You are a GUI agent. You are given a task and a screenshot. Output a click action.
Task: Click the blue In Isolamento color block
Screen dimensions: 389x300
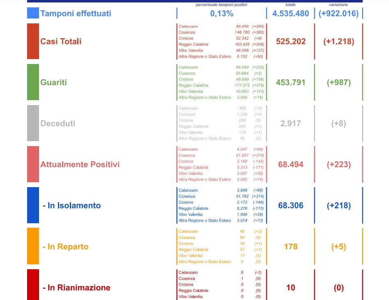[33, 205]
